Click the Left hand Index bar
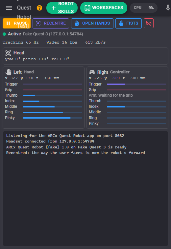 pos(53,101)
